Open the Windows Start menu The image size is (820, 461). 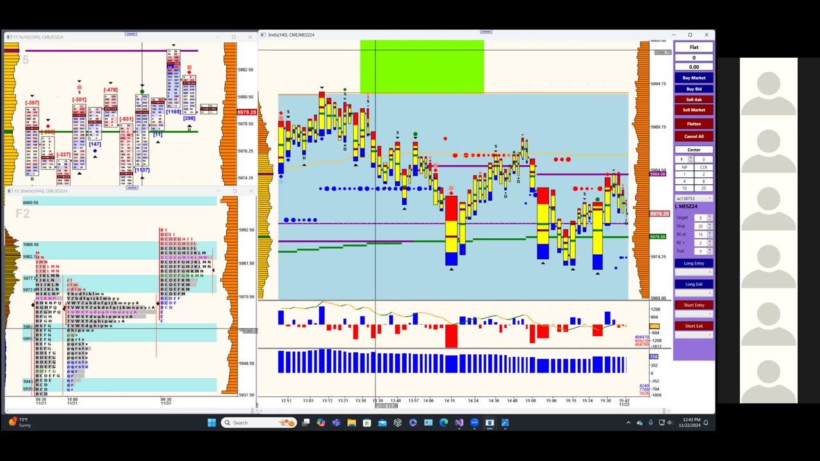[x=212, y=423]
